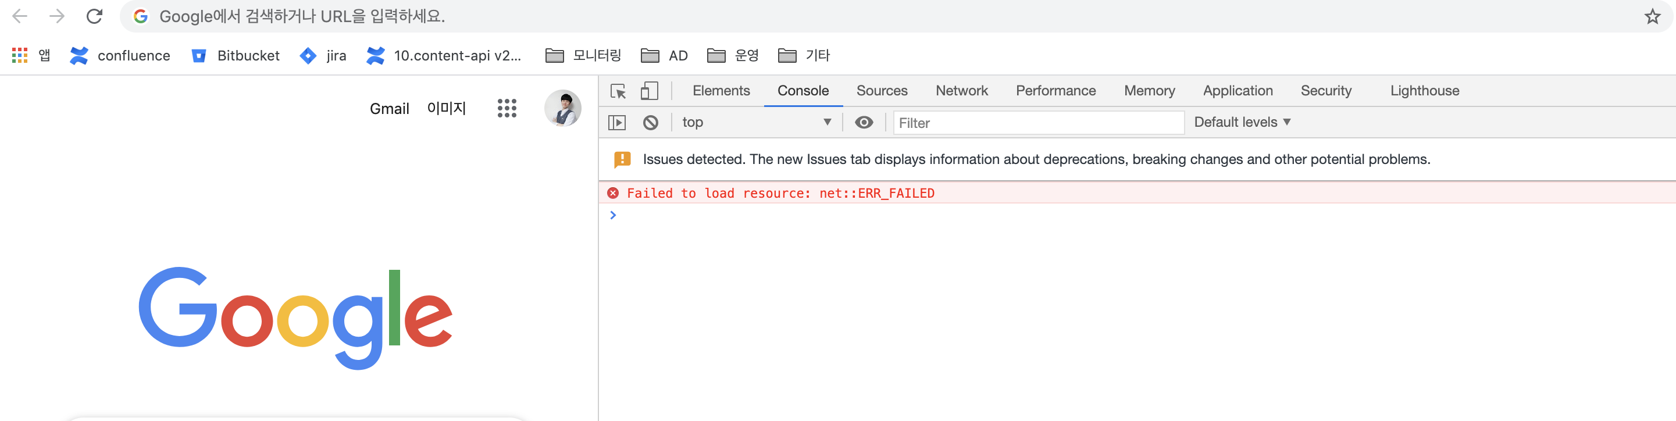
Task: Expand the 기타 bookmark folder
Action: tap(804, 55)
